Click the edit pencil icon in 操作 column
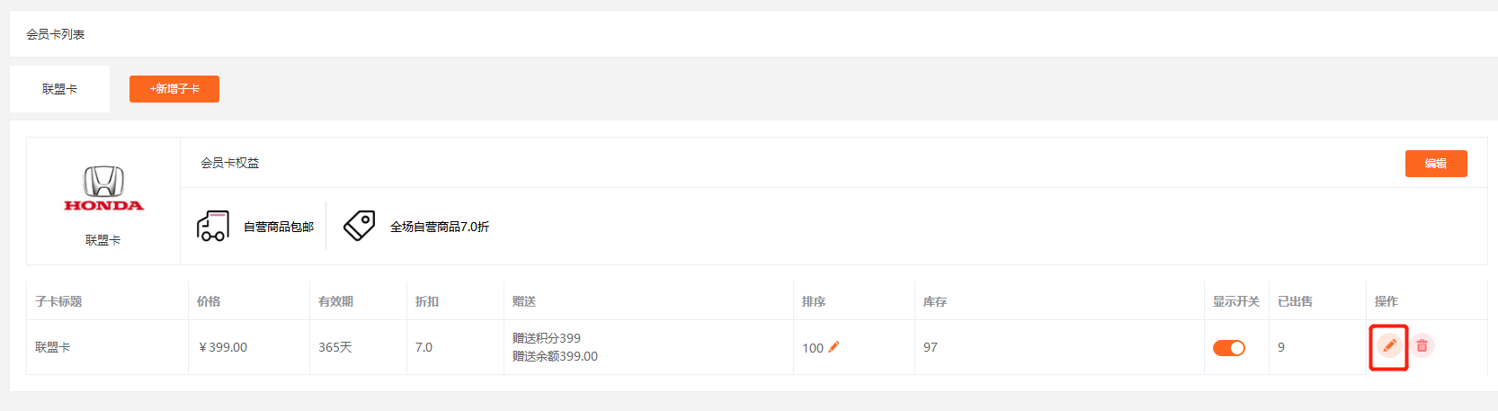This screenshot has width=1498, height=411. [1389, 345]
